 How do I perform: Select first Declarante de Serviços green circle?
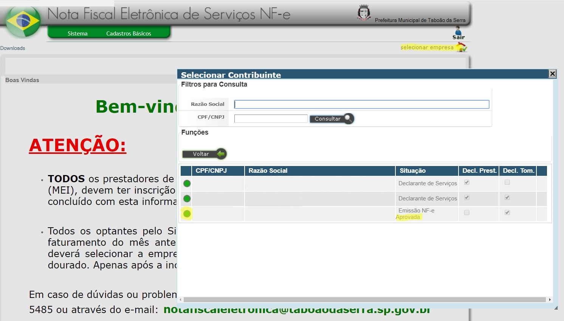point(187,183)
